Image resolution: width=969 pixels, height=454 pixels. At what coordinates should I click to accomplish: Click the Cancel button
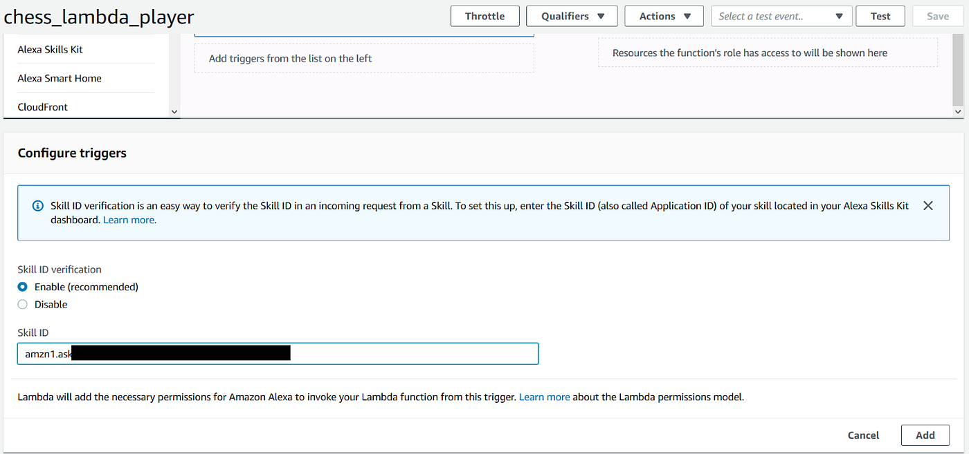coord(863,435)
